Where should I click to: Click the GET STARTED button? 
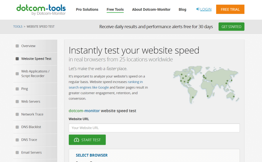point(231,26)
